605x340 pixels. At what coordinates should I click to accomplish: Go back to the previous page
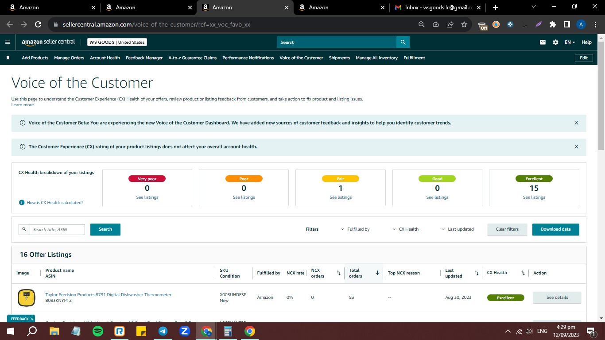(10, 24)
